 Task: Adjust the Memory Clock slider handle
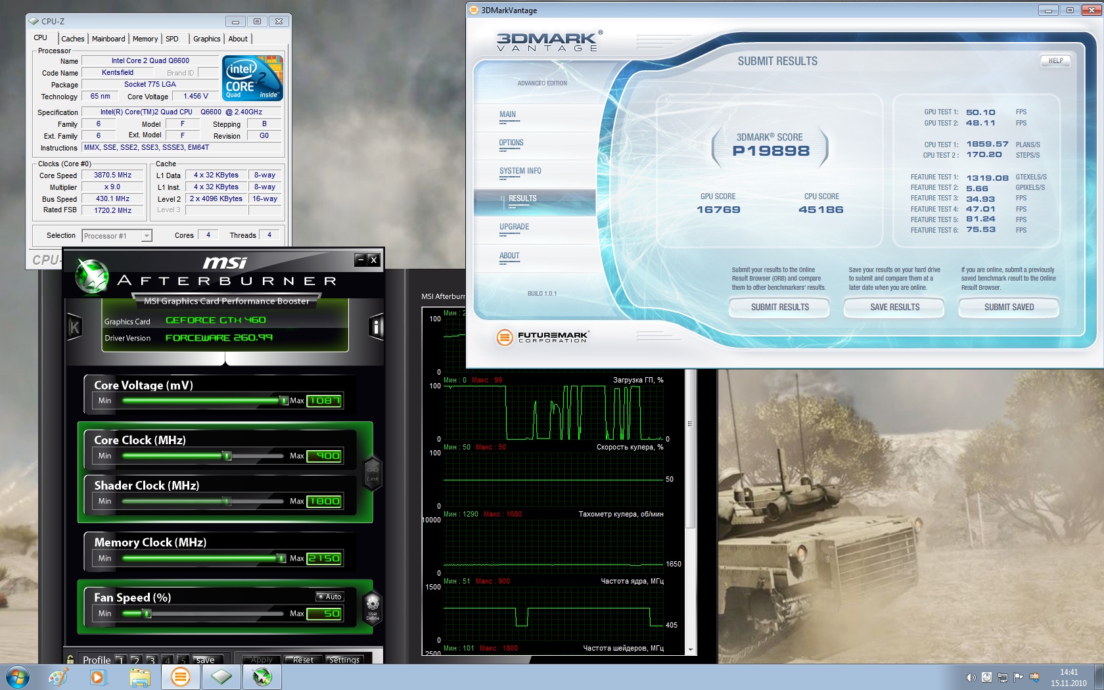coord(281,558)
